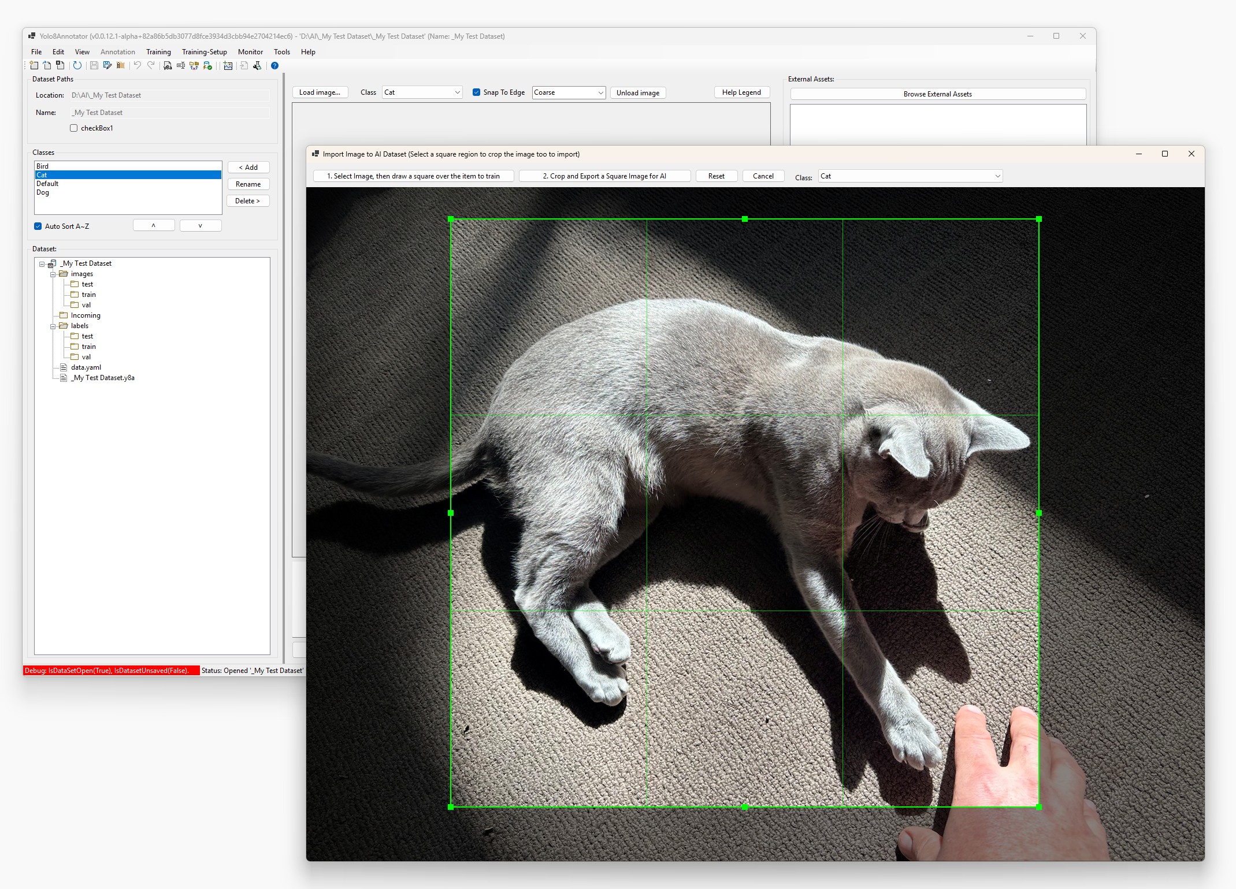1236x889 pixels.
Task: Click the add image toolbar icon
Action: (x=228, y=65)
